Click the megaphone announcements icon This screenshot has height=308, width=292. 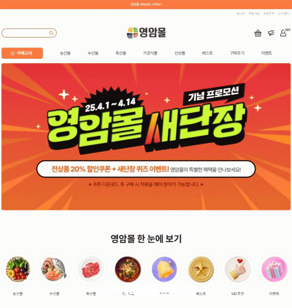(271, 33)
